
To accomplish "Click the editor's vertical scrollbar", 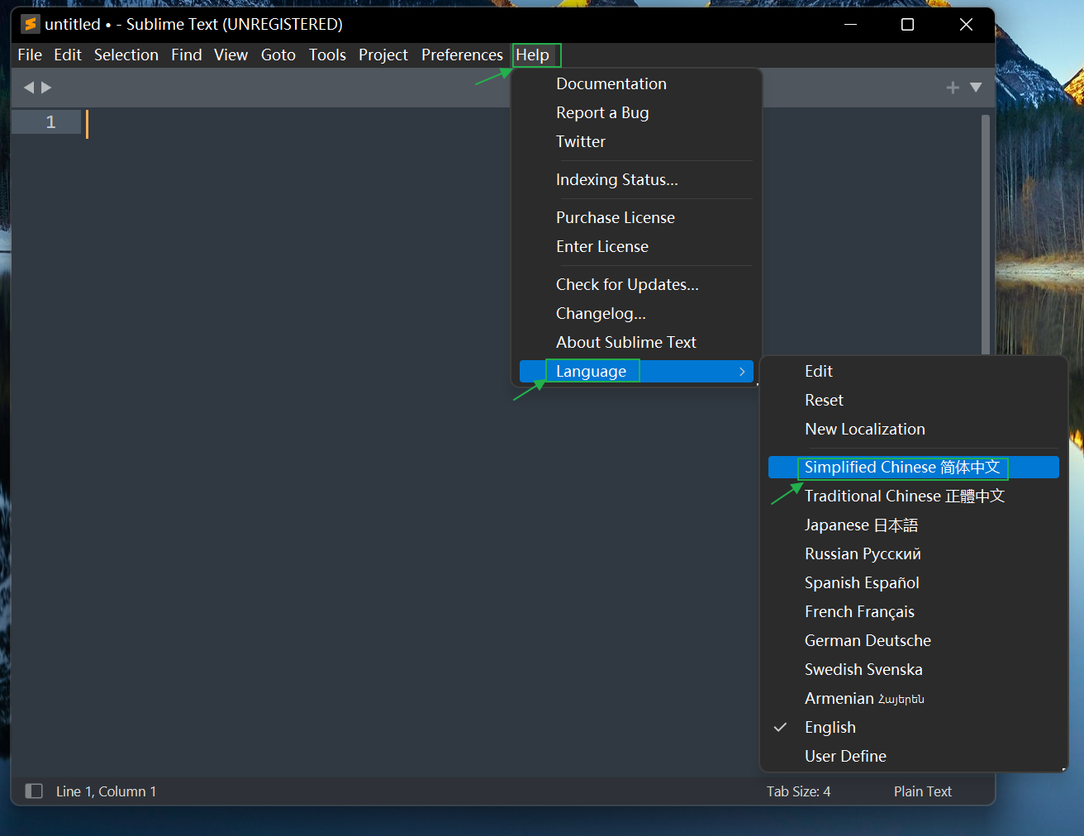I will coord(986,235).
